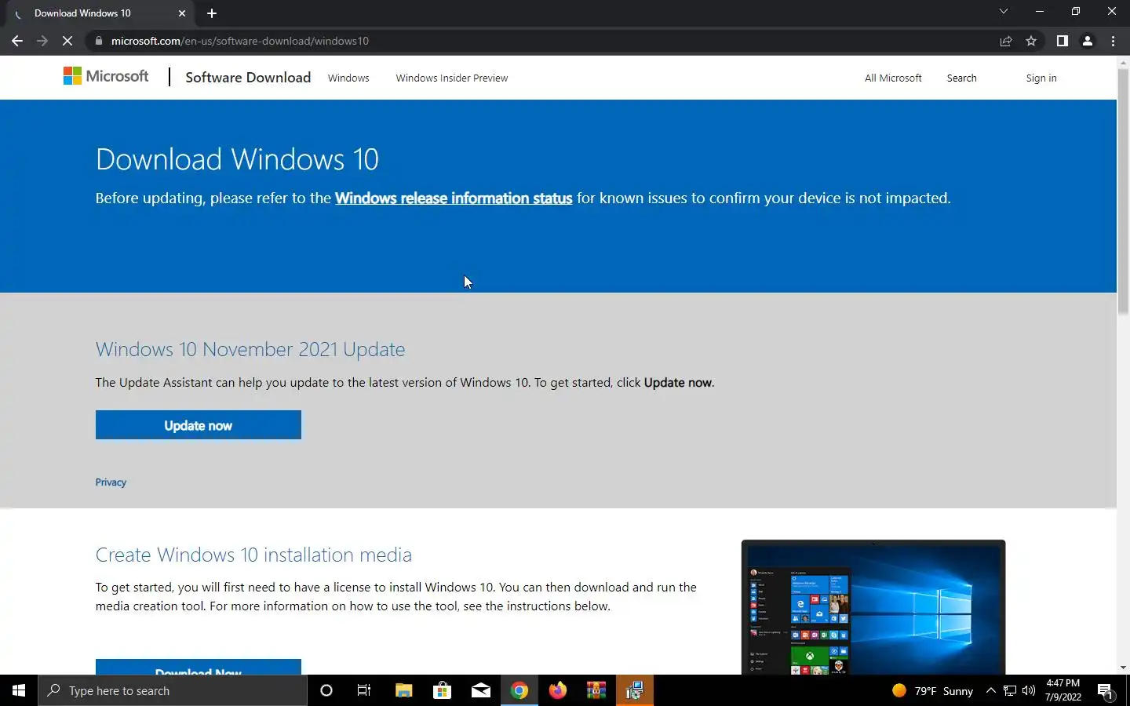Click the Update now button

(199, 425)
